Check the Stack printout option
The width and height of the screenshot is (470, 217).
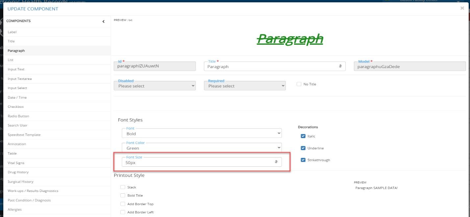point(123,187)
